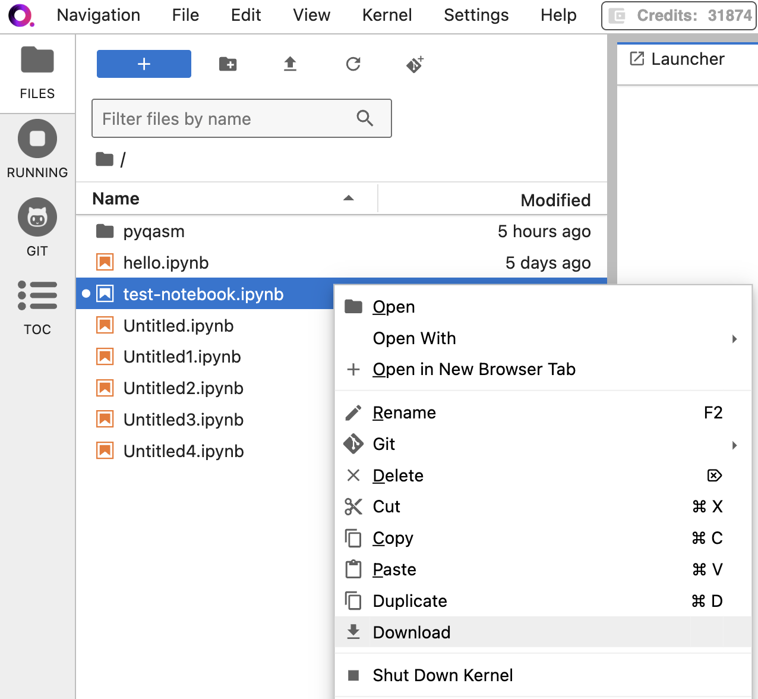Choose Download from the context menu

(x=411, y=632)
